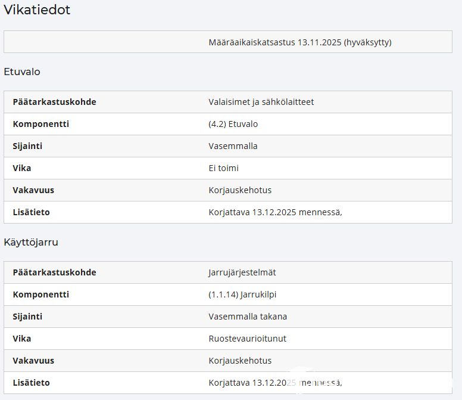Click the Vikatiedot page heading
Viewport: 462px width, 400px height.
point(37,10)
